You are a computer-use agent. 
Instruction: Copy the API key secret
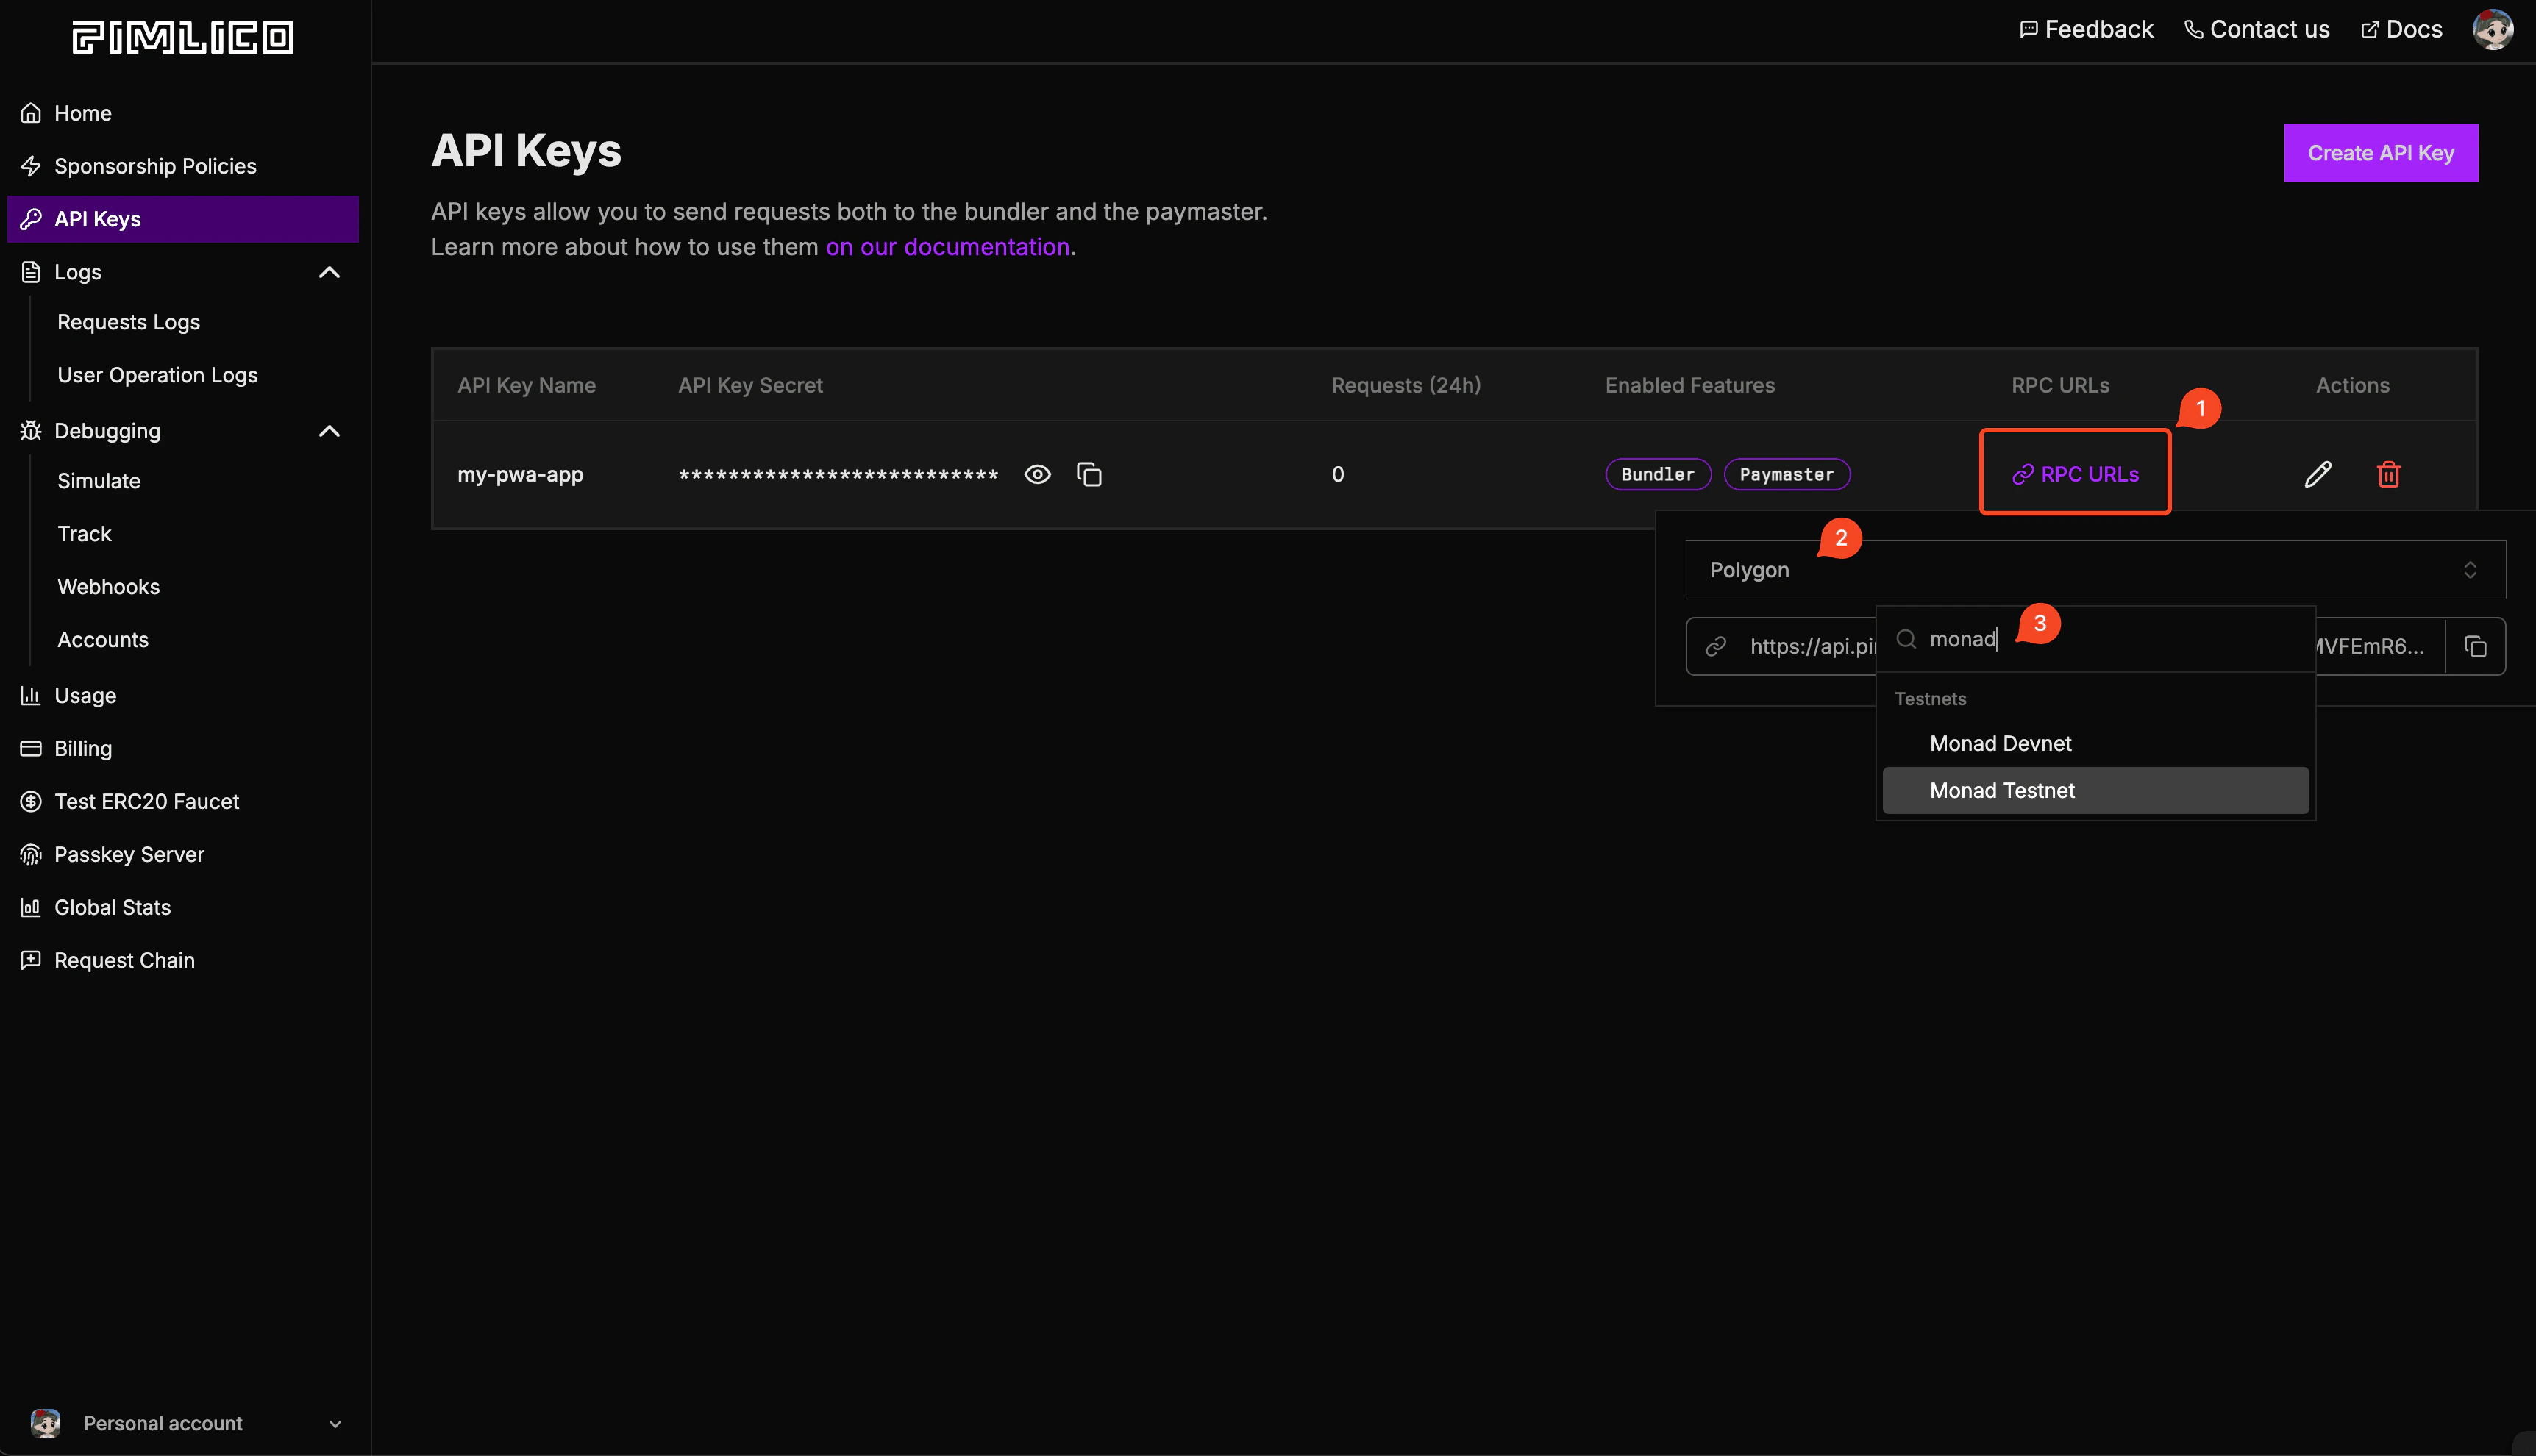(1089, 474)
